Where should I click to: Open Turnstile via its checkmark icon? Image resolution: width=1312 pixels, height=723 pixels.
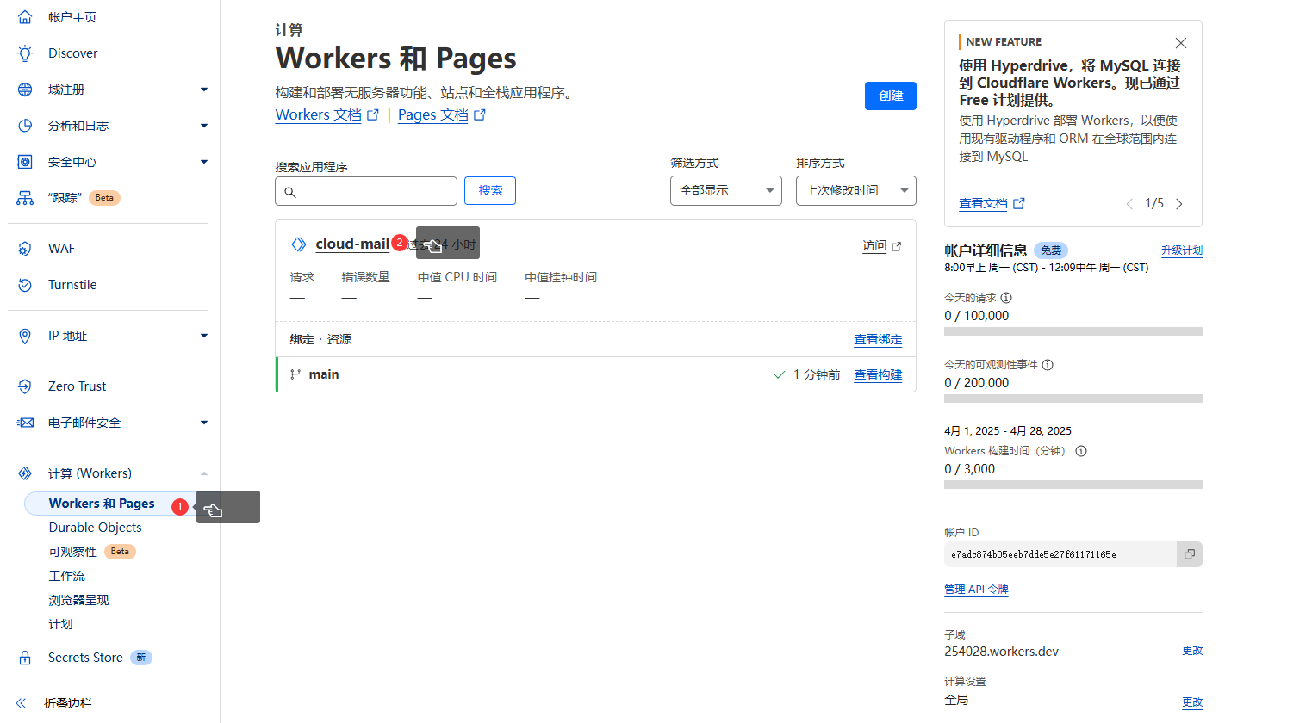click(24, 284)
